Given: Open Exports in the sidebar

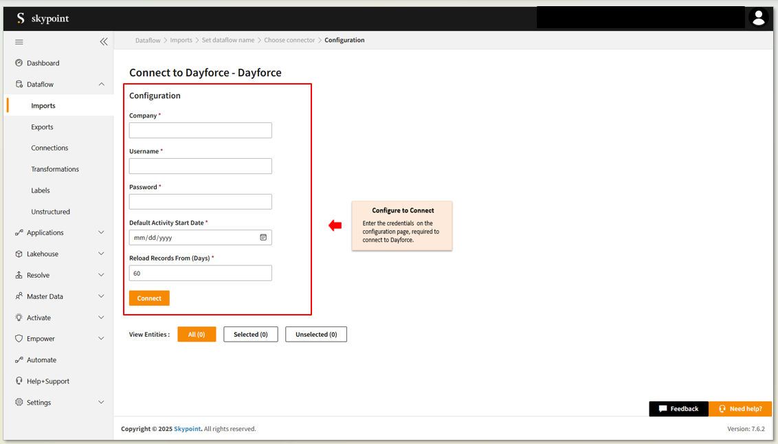Looking at the screenshot, I should (x=42, y=127).
